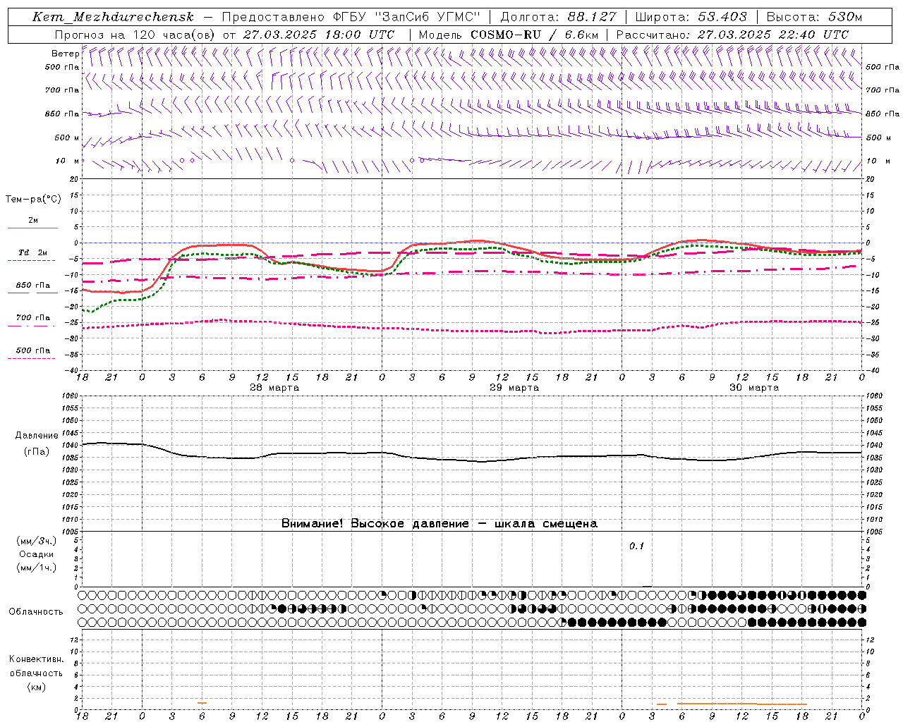Select the Td 2м dew point legend entry
This screenshot has height=722, width=903.
click(x=32, y=252)
